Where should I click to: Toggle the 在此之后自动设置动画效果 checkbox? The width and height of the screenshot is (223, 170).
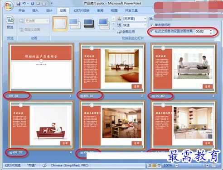pyautogui.click(x=152, y=31)
